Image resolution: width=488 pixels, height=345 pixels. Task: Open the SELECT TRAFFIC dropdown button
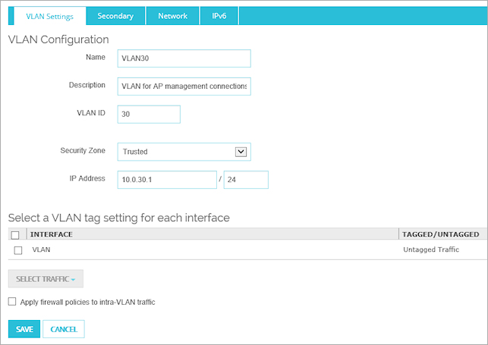pos(46,279)
